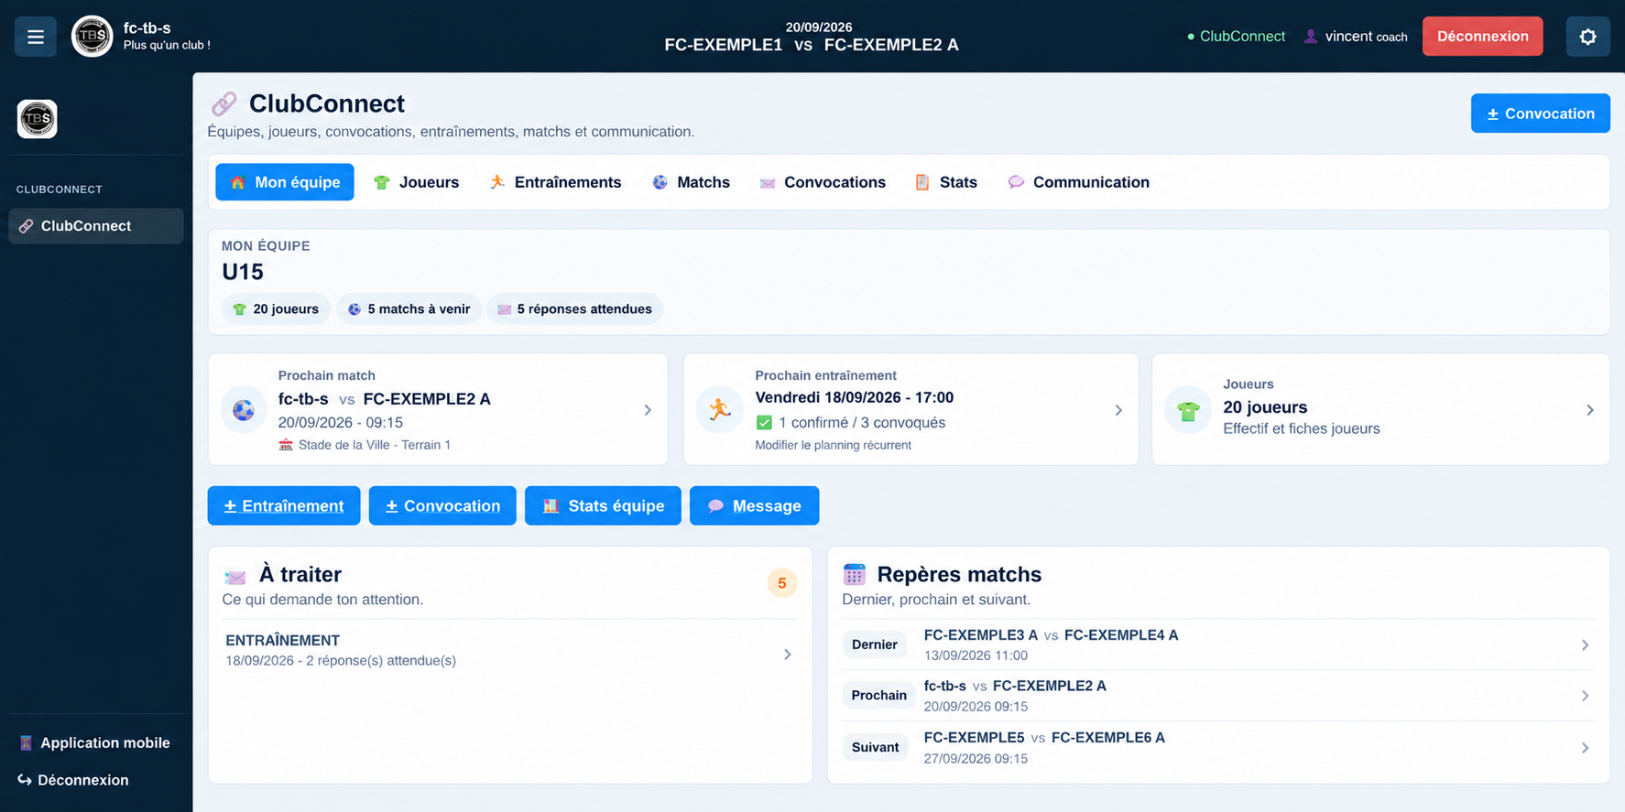Image resolution: width=1625 pixels, height=812 pixels.
Task: Switch to the Stats tab
Action: tap(946, 182)
